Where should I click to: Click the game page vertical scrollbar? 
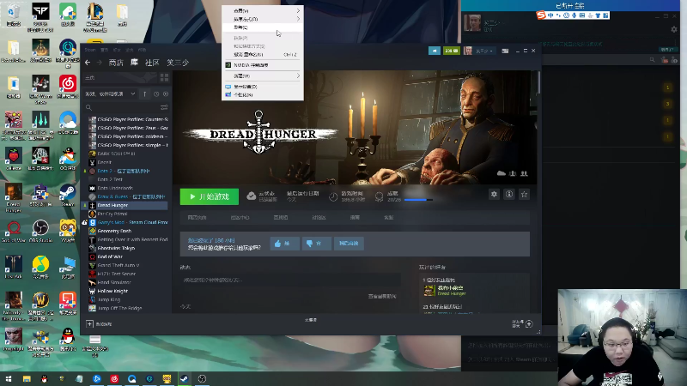pyautogui.click(x=538, y=82)
